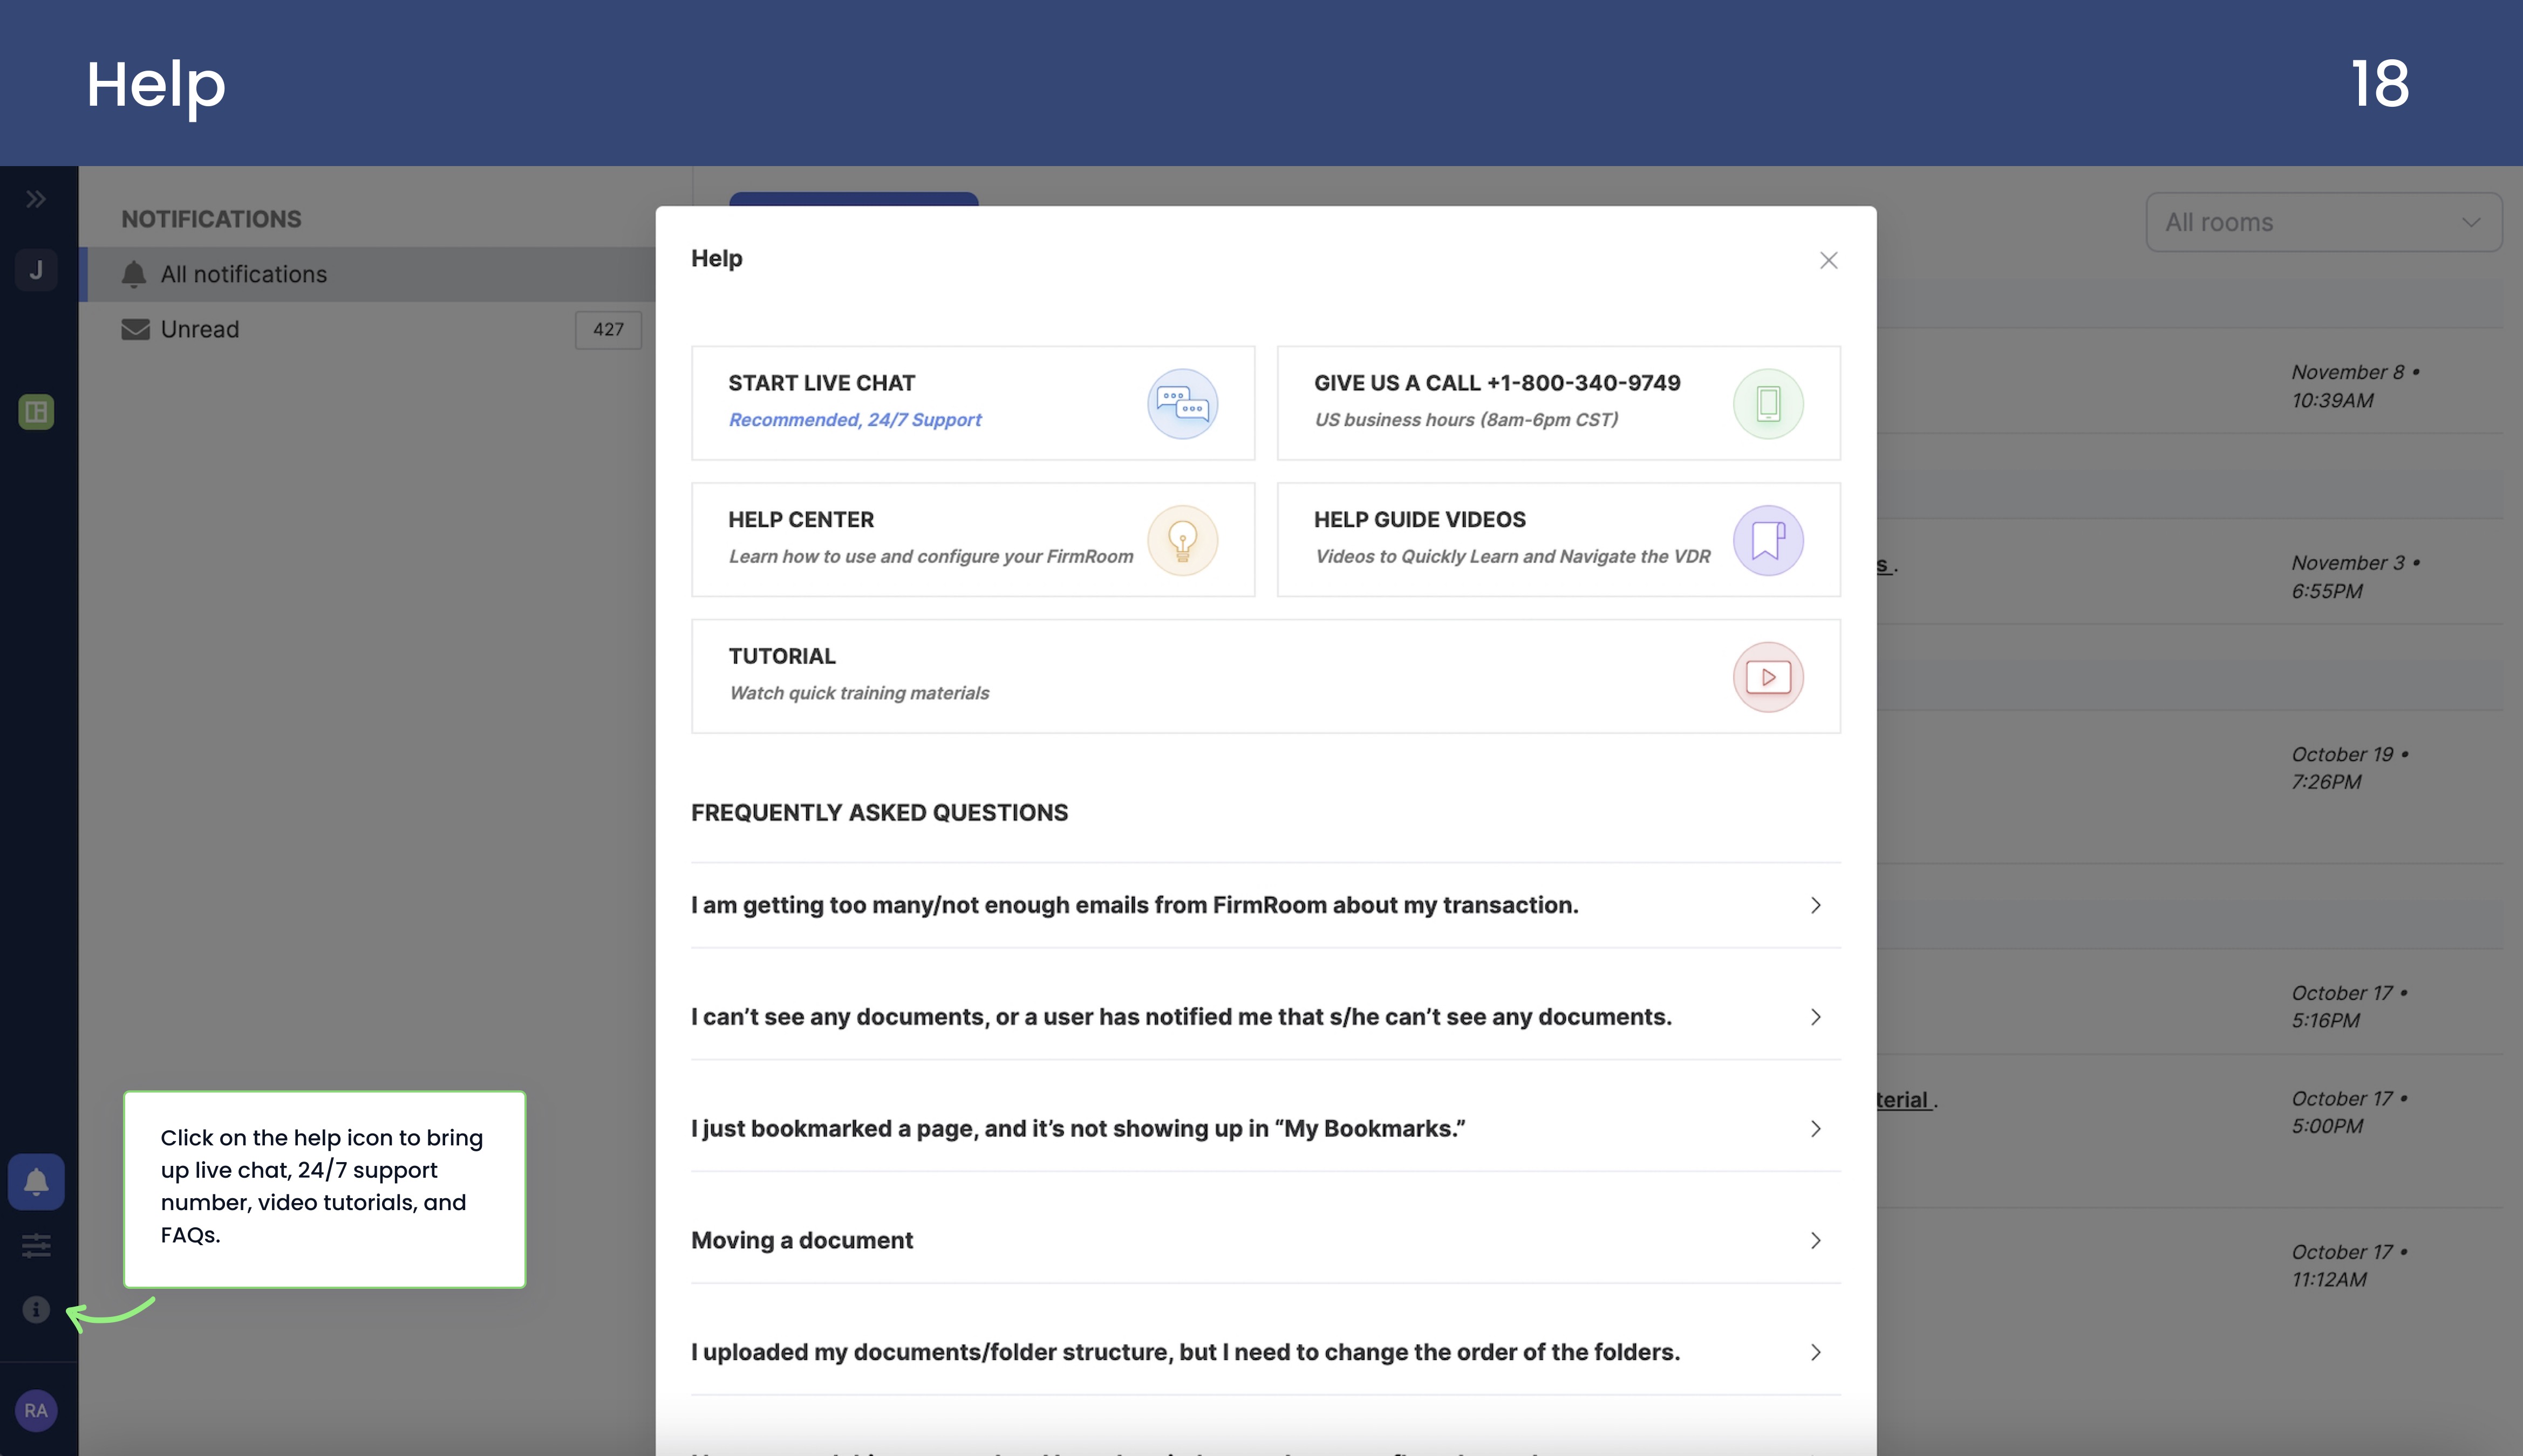2523x1456 pixels.
Task: Open the All rooms dropdown
Action: click(2323, 222)
